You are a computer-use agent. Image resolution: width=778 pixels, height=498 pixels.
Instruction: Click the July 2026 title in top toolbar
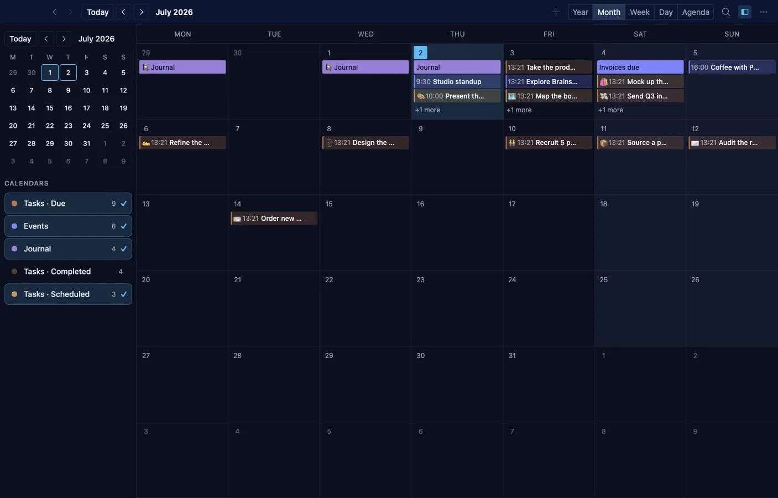[174, 12]
